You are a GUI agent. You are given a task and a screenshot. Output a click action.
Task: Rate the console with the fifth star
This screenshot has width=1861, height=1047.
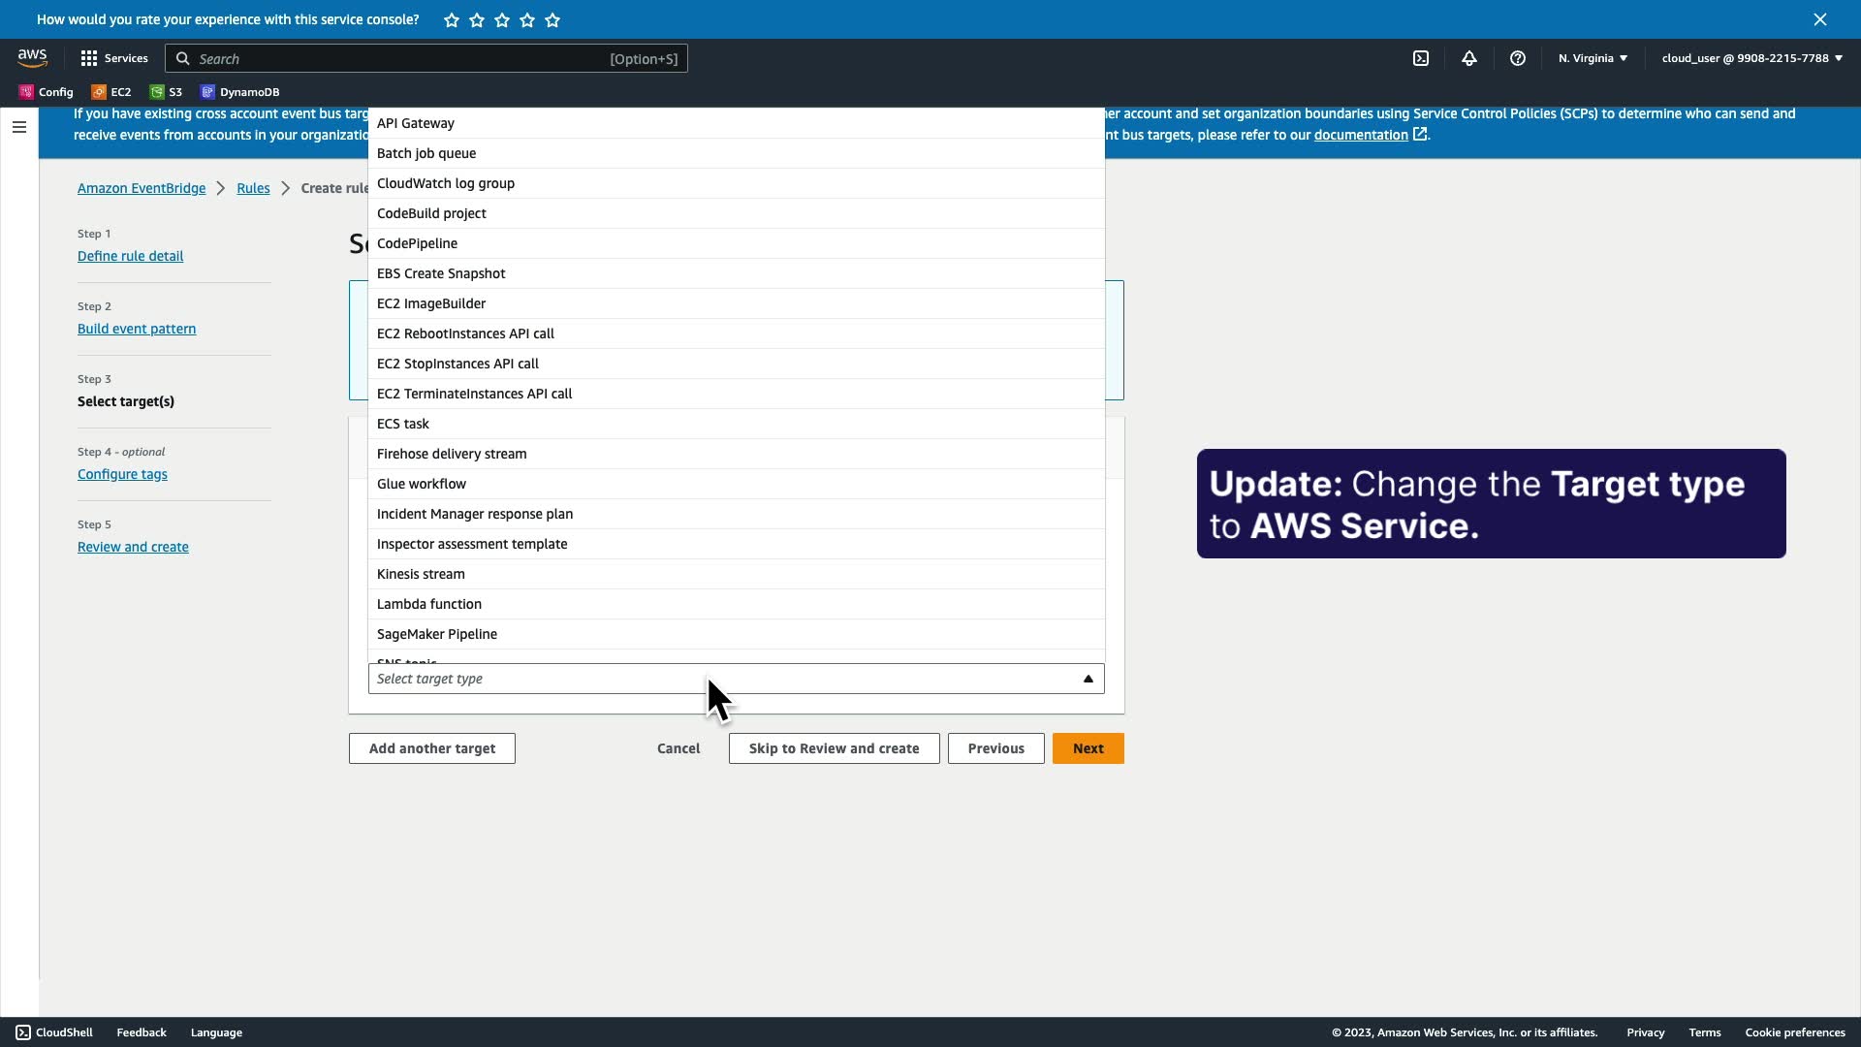pyautogui.click(x=552, y=19)
